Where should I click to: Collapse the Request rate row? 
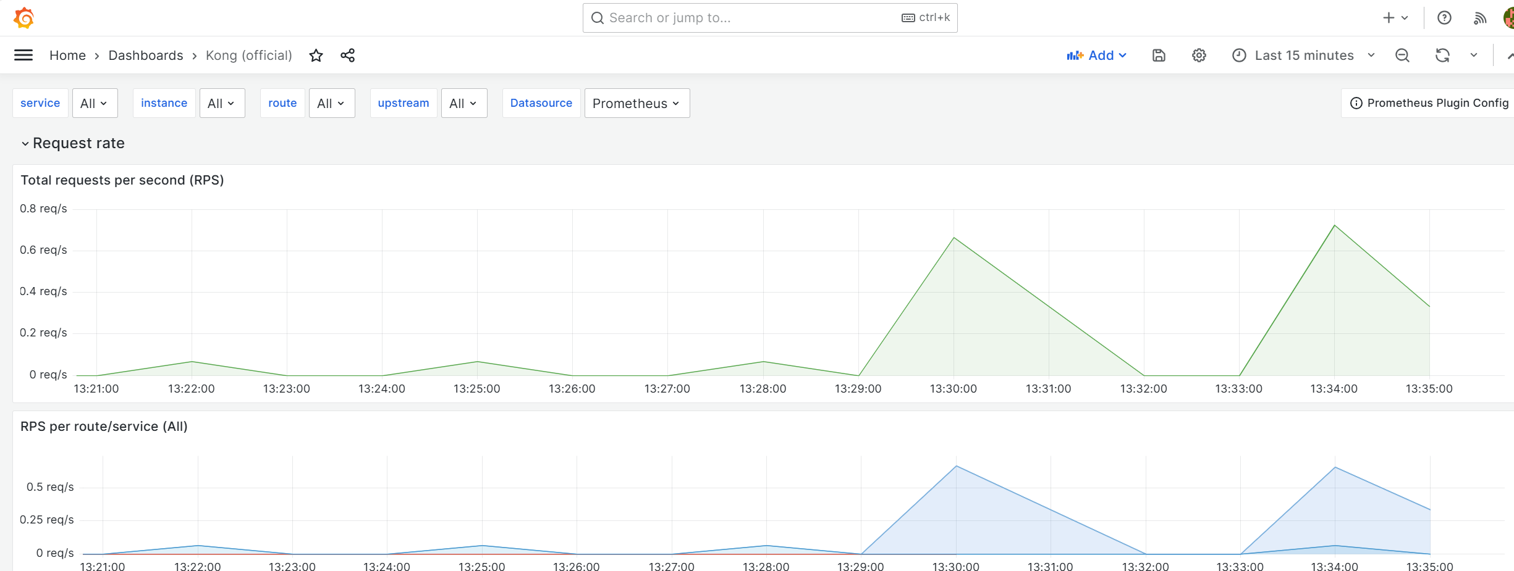tap(72, 143)
